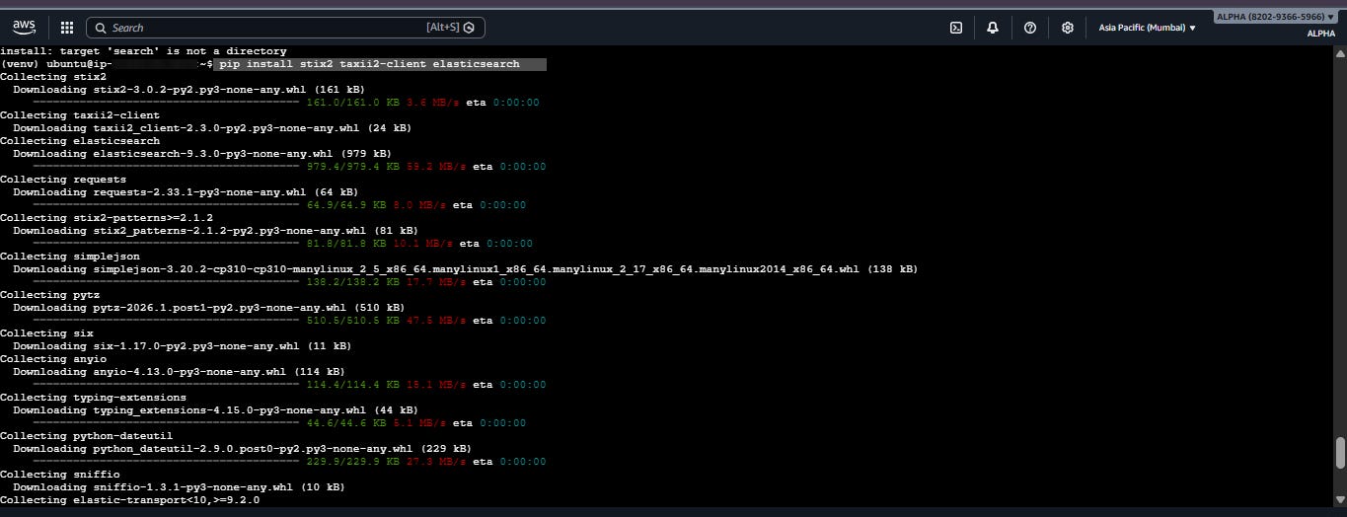Screen dimensions: 1347x517
Task: Click the 'Downloading requests-2.33.1' line
Action: (x=186, y=192)
